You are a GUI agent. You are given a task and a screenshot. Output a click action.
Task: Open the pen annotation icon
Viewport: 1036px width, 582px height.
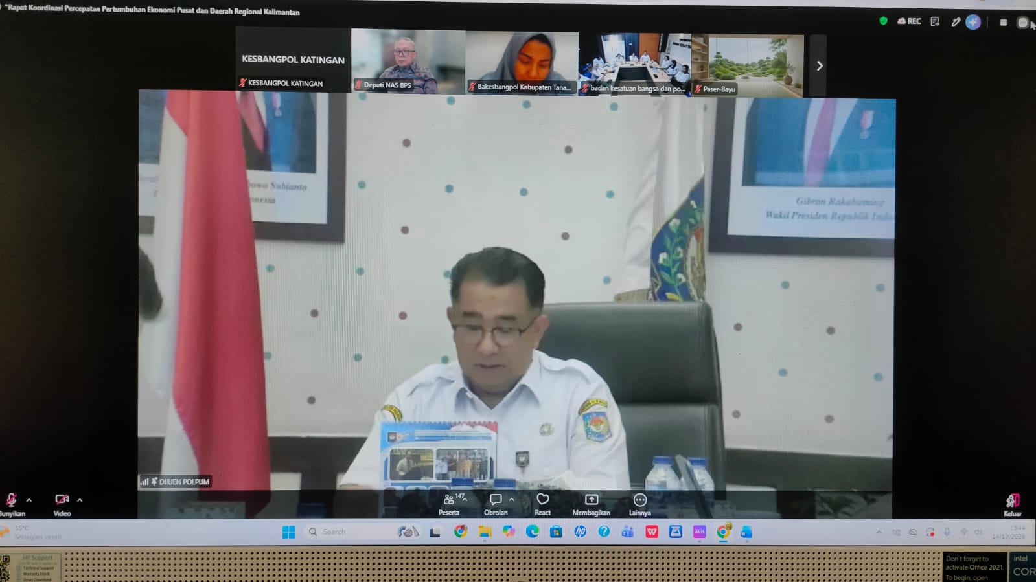click(x=956, y=22)
